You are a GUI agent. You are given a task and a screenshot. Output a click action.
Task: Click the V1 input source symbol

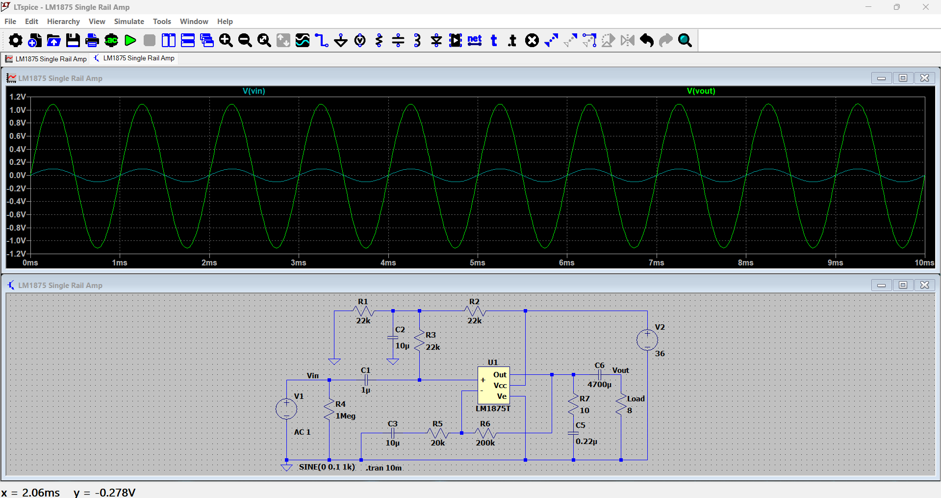click(x=286, y=409)
